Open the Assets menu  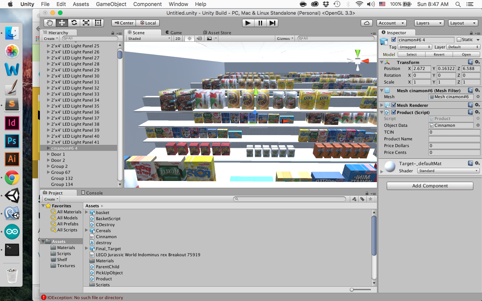81,4
